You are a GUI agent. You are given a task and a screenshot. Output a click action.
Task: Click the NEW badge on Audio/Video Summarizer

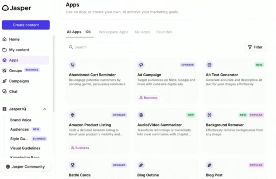tap(191, 115)
